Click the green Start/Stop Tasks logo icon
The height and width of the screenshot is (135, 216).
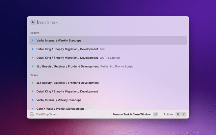point(32,114)
